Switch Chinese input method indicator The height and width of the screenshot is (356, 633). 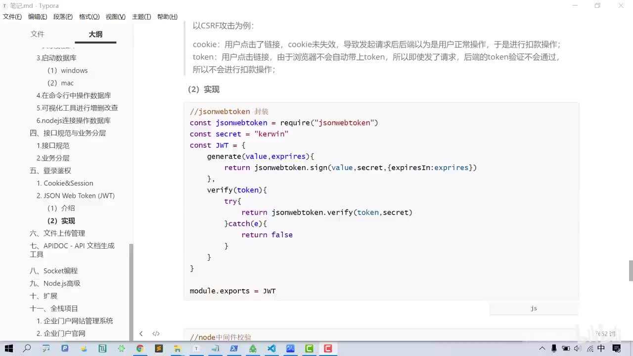point(601,349)
